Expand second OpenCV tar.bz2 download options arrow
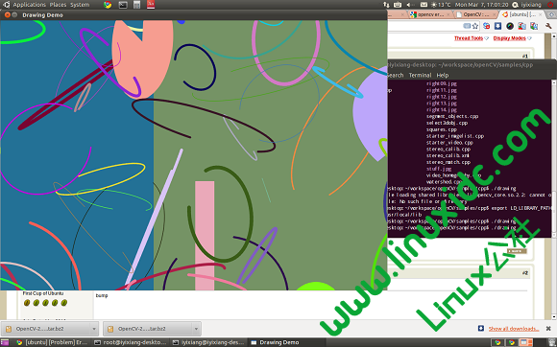The image size is (557, 347). [x=197, y=329]
